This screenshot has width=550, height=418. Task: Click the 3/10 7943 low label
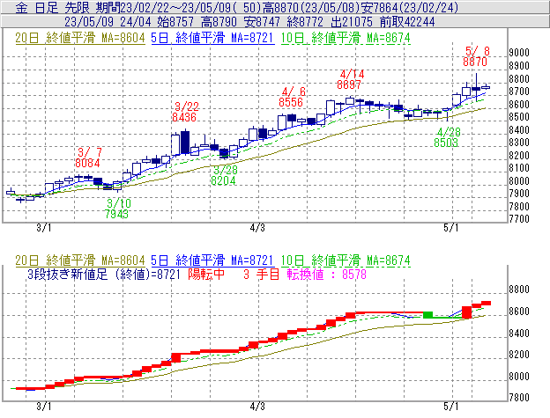(x=117, y=209)
